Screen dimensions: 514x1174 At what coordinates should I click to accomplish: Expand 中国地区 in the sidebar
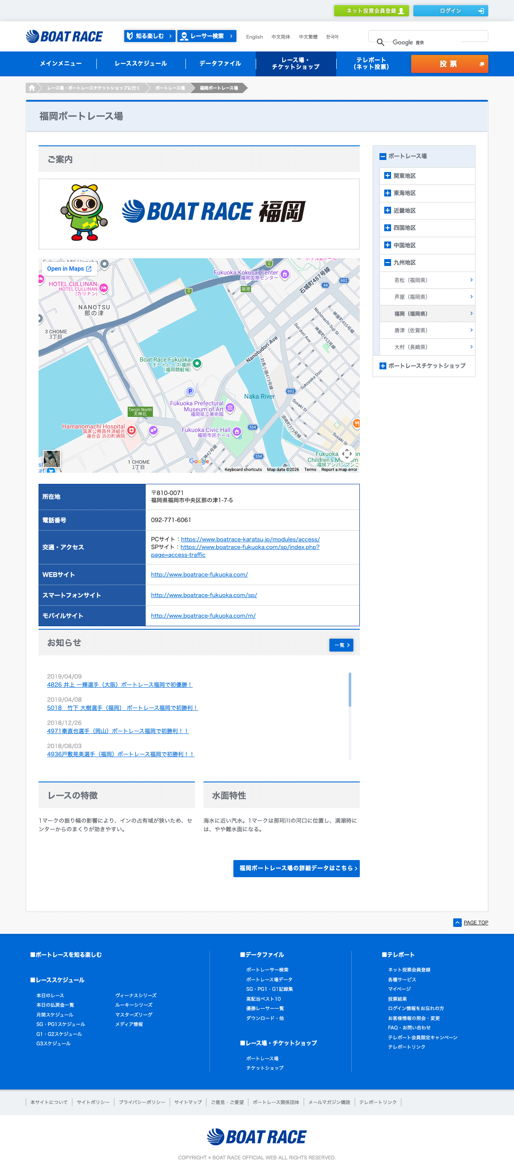click(x=388, y=245)
